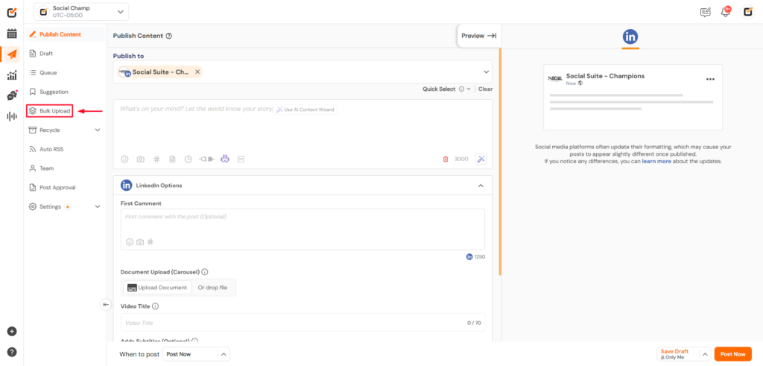The height and width of the screenshot is (366, 763).
Task: Click the pie chart icon in post editor toolbar
Action: click(x=189, y=160)
